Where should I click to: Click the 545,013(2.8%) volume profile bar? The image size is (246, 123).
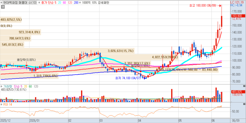[12, 44]
